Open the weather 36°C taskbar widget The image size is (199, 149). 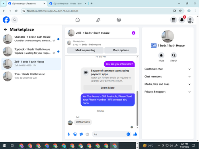click(x=148, y=146)
